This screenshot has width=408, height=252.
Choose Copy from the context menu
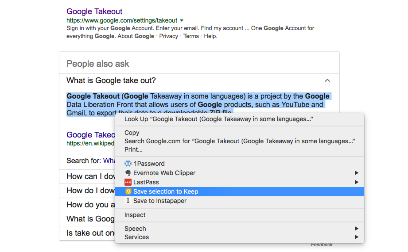point(132,133)
